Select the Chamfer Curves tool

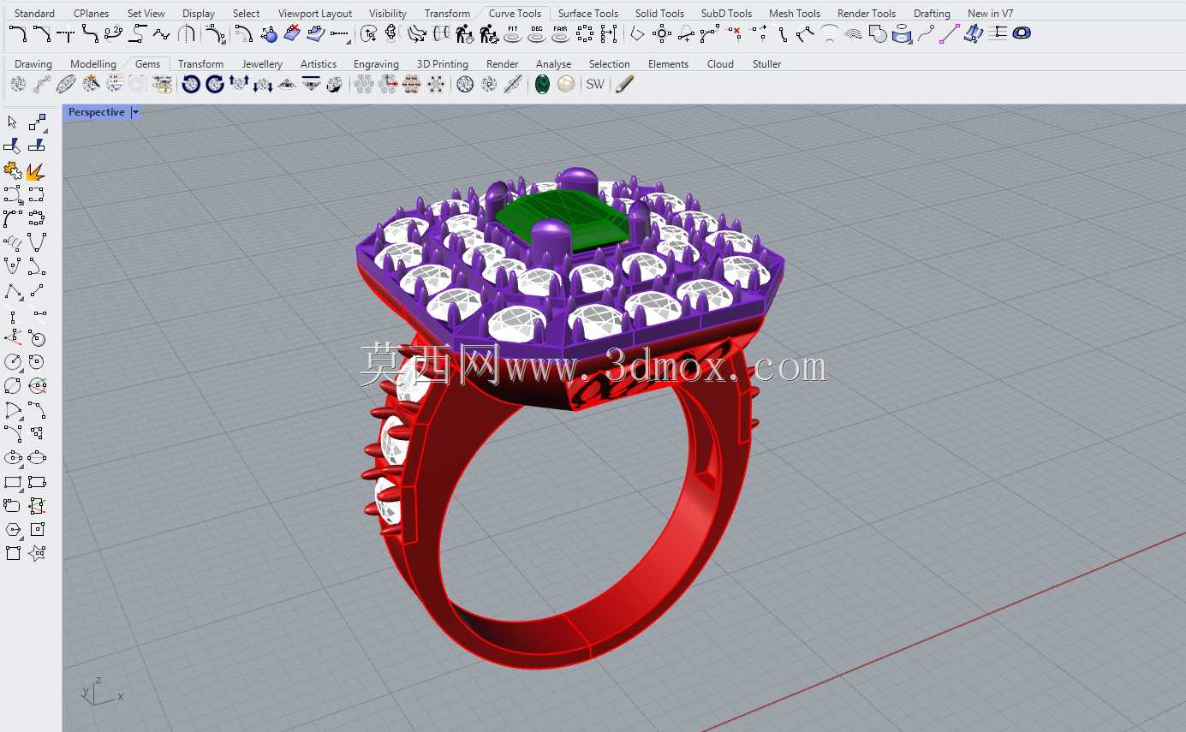click(41, 34)
